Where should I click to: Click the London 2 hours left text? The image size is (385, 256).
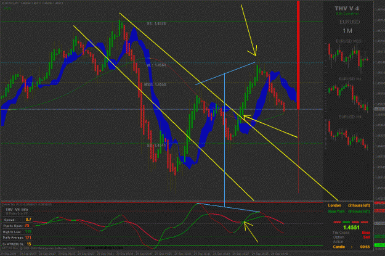[359, 205]
